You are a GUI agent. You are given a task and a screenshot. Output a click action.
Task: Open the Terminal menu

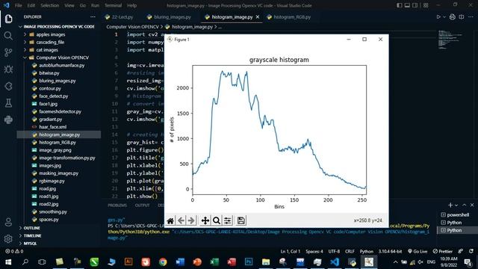point(113,5)
